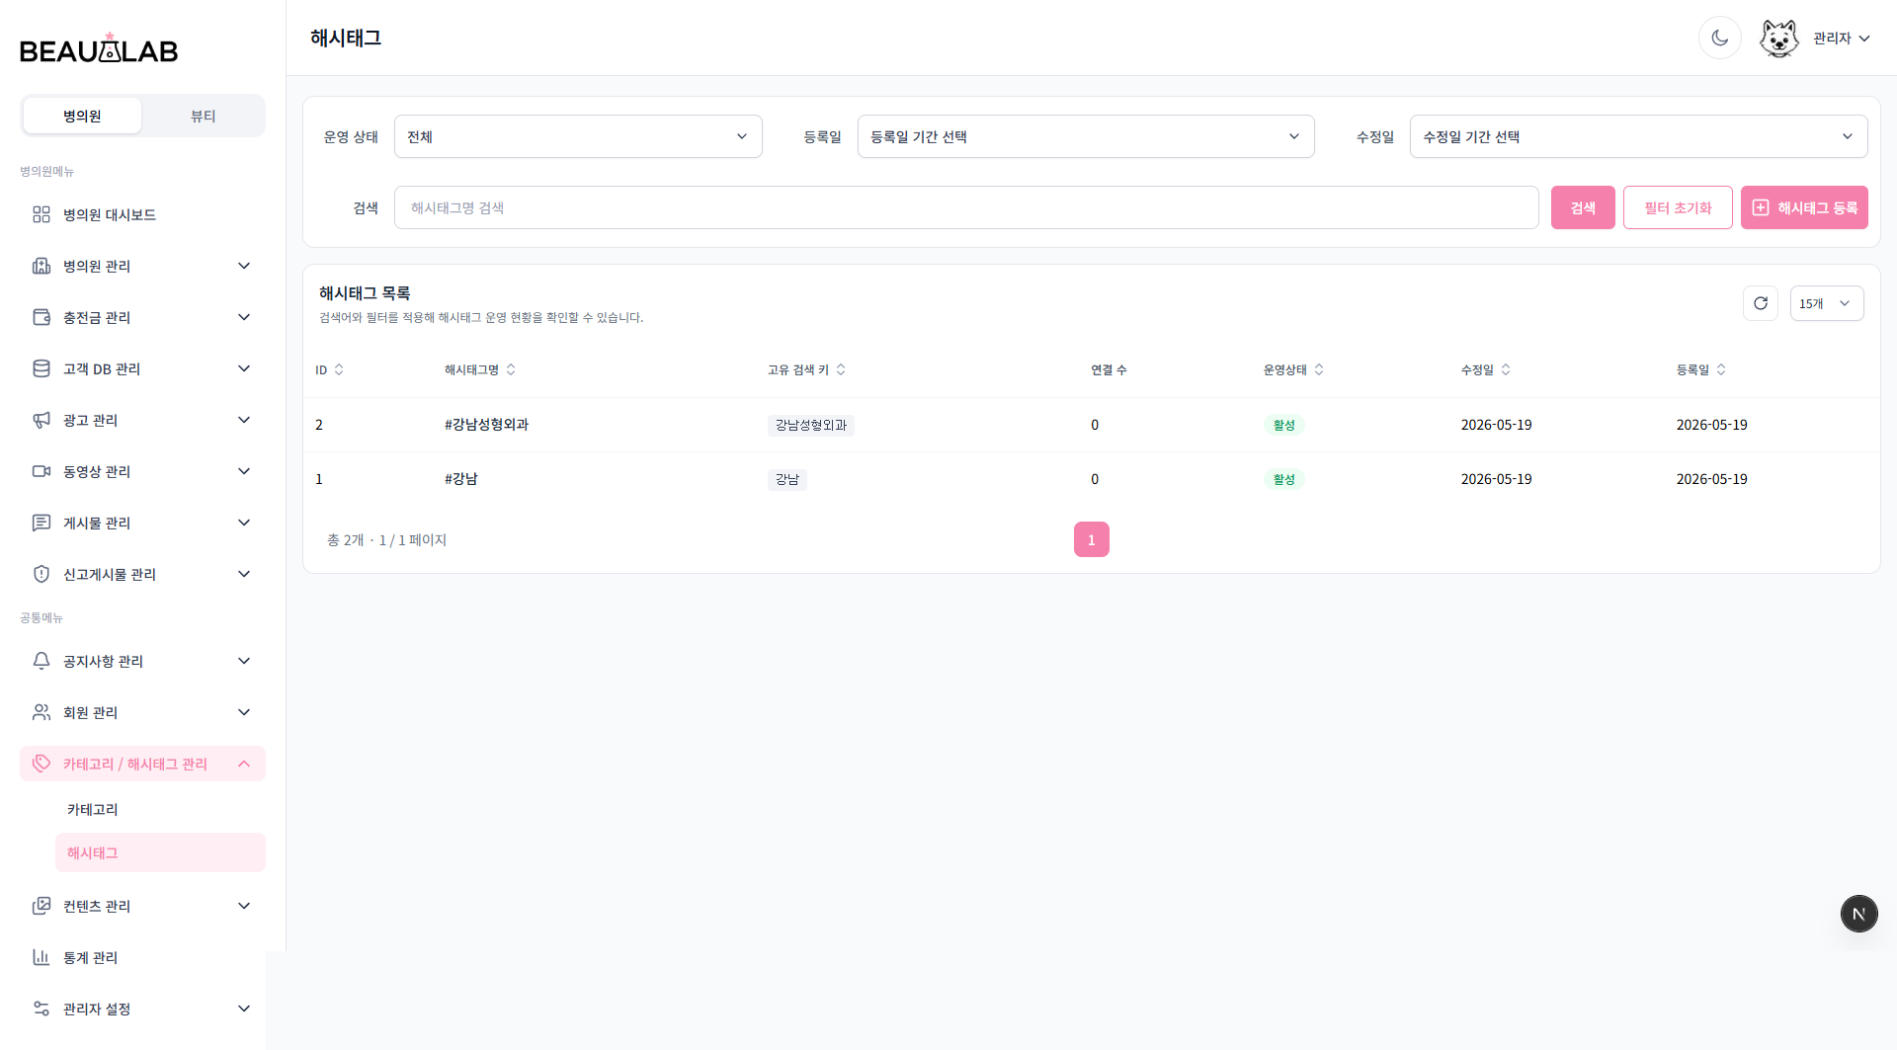Open the 15개 page size dropdown
Viewport: 1897px width, 1050px height.
[x=1827, y=303]
